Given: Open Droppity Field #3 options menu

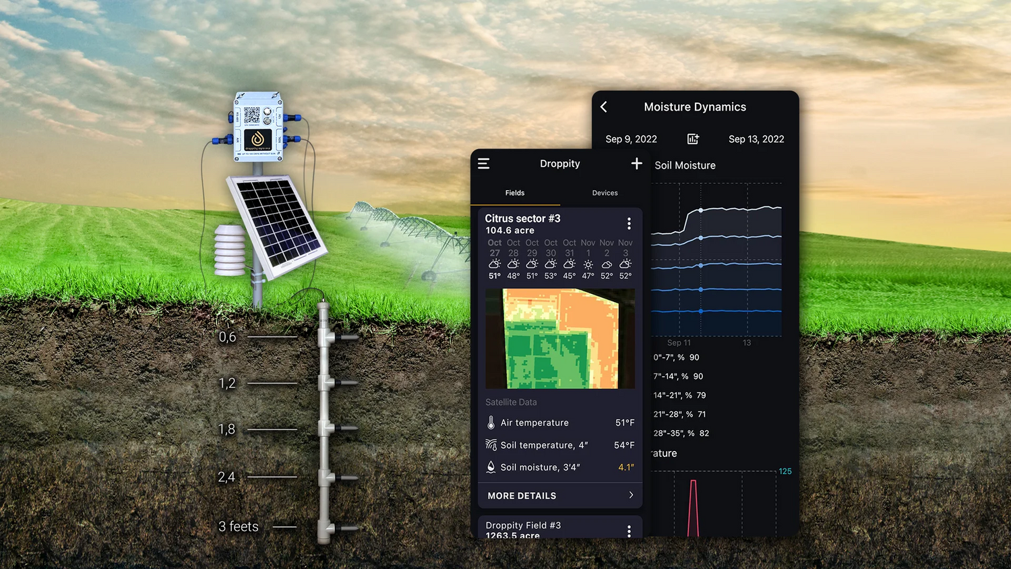Looking at the screenshot, I should (x=629, y=531).
